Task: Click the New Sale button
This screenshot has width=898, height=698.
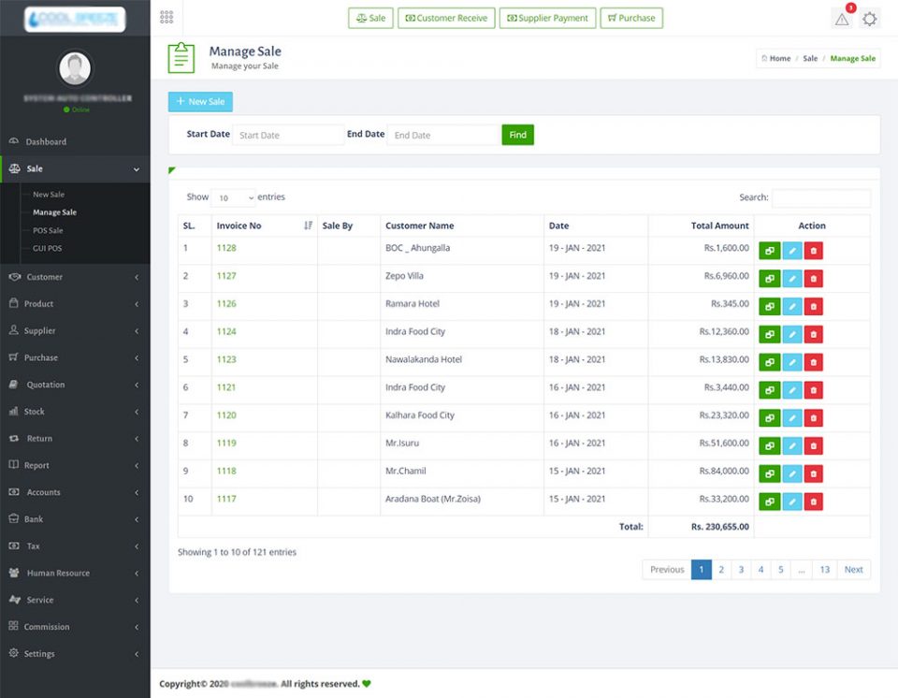Action: click(200, 102)
